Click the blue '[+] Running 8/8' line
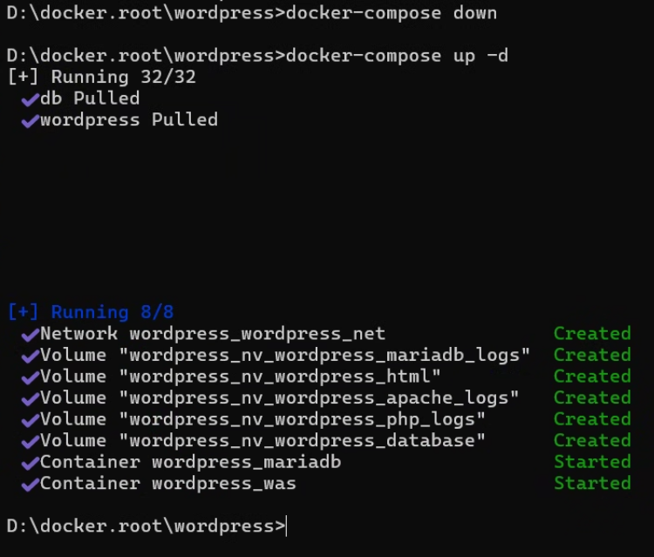Screen dimensions: 654x557 (91, 312)
